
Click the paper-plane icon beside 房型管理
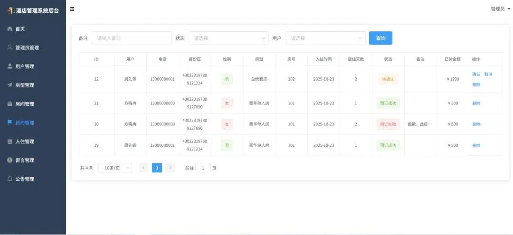click(10, 85)
